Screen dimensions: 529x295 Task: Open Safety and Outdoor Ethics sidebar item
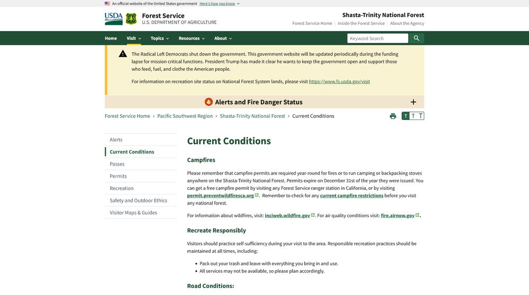141,200
